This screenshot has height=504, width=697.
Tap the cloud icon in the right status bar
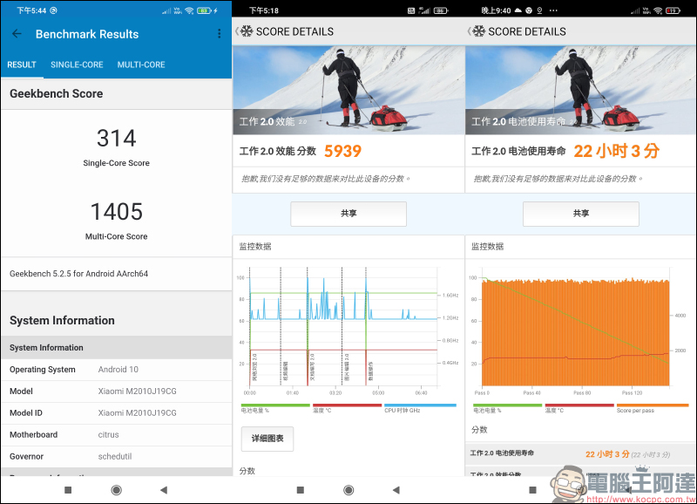pos(518,10)
